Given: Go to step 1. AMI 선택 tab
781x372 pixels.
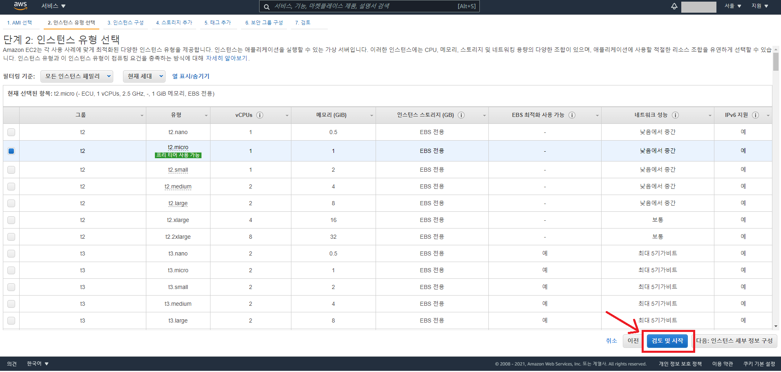Looking at the screenshot, I should point(19,23).
